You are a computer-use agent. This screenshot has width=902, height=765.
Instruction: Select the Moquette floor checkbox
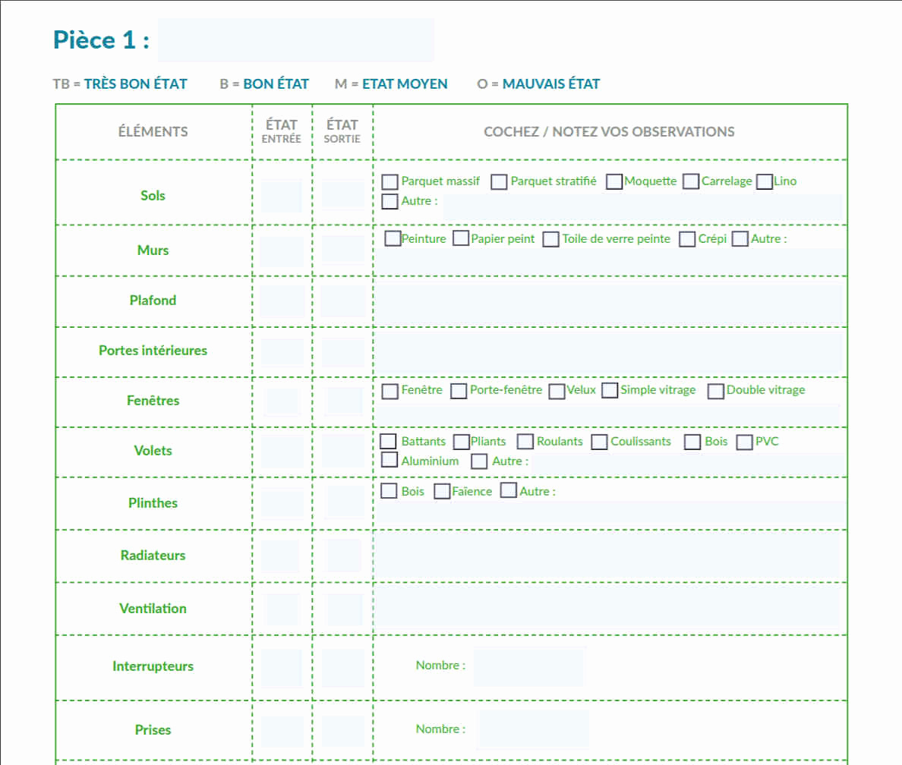(614, 182)
